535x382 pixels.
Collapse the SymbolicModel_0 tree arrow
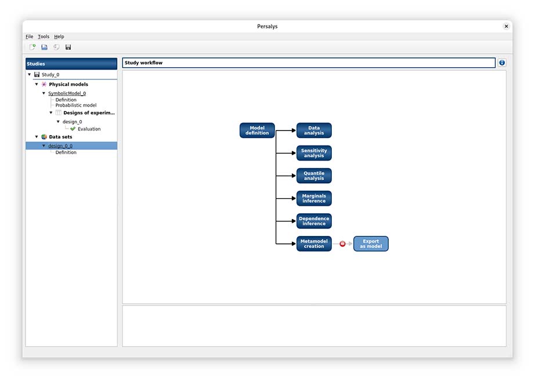[44, 93]
